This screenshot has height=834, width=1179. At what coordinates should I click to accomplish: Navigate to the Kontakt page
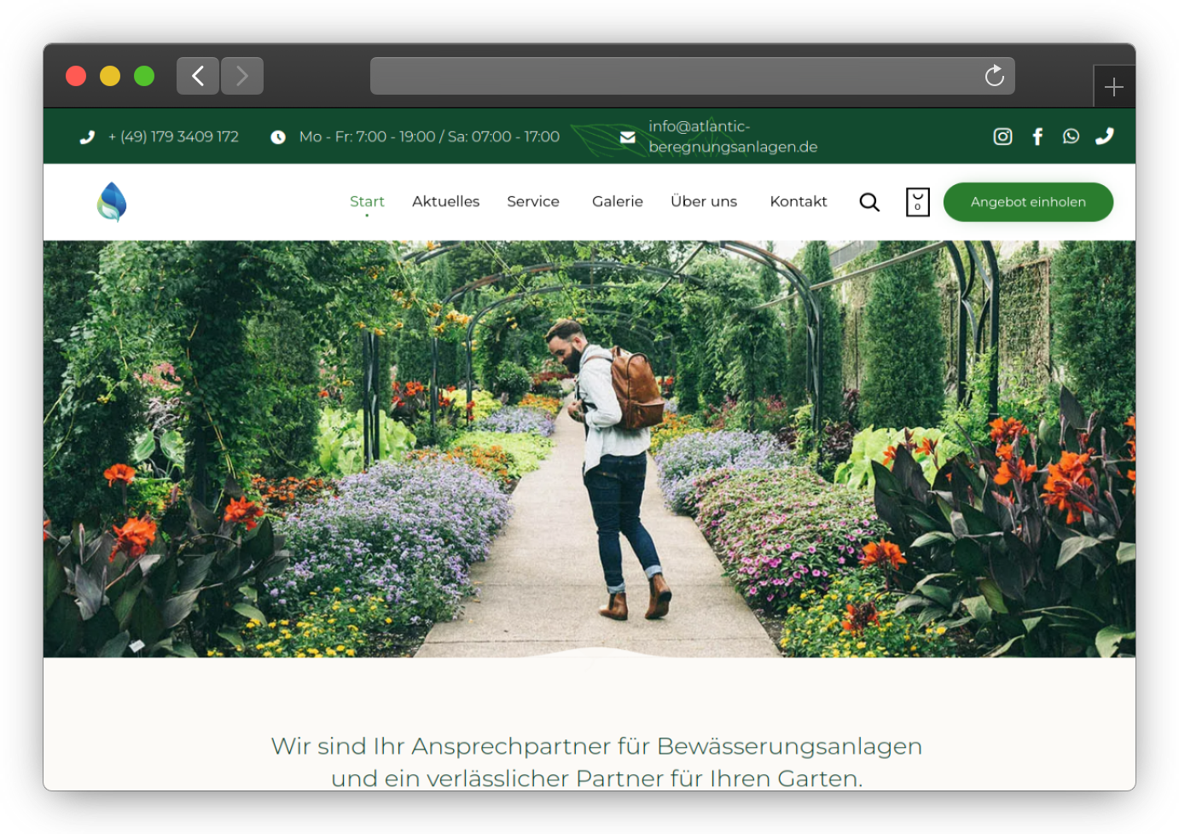799,202
